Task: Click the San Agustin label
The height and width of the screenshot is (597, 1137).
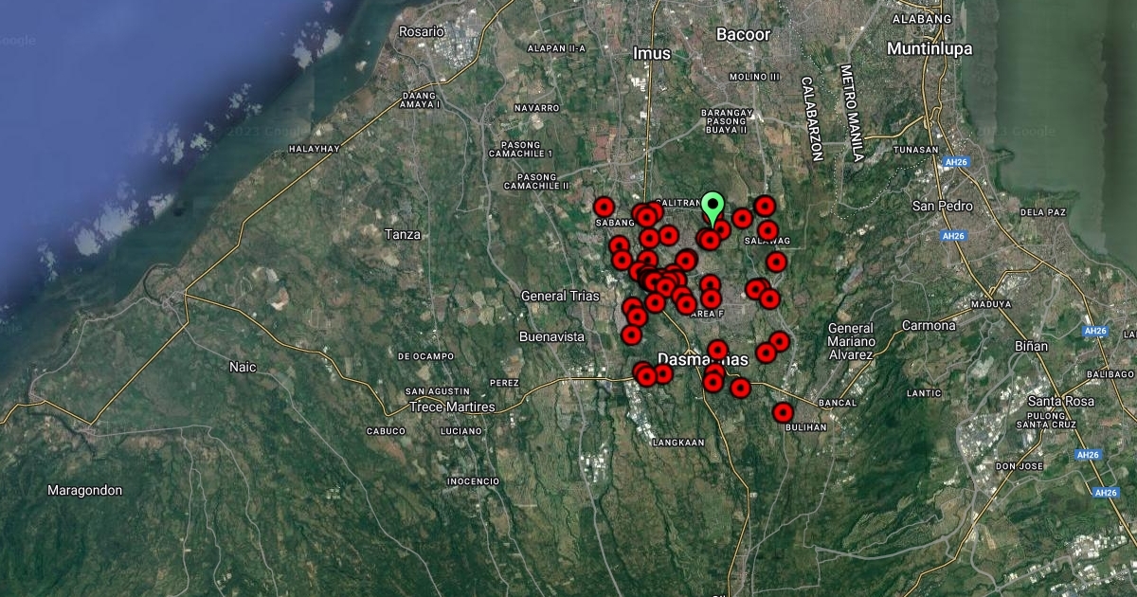Action: [x=437, y=391]
